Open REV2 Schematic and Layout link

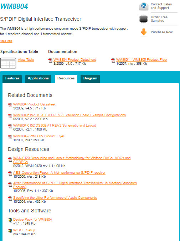(55, 126)
